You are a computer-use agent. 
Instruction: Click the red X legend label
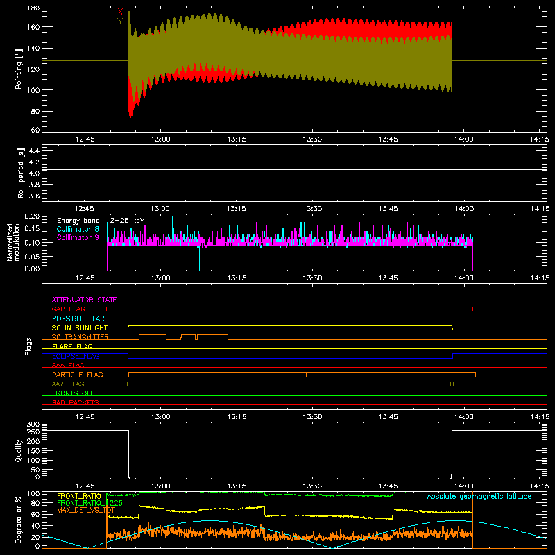pyautogui.click(x=120, y=12)
